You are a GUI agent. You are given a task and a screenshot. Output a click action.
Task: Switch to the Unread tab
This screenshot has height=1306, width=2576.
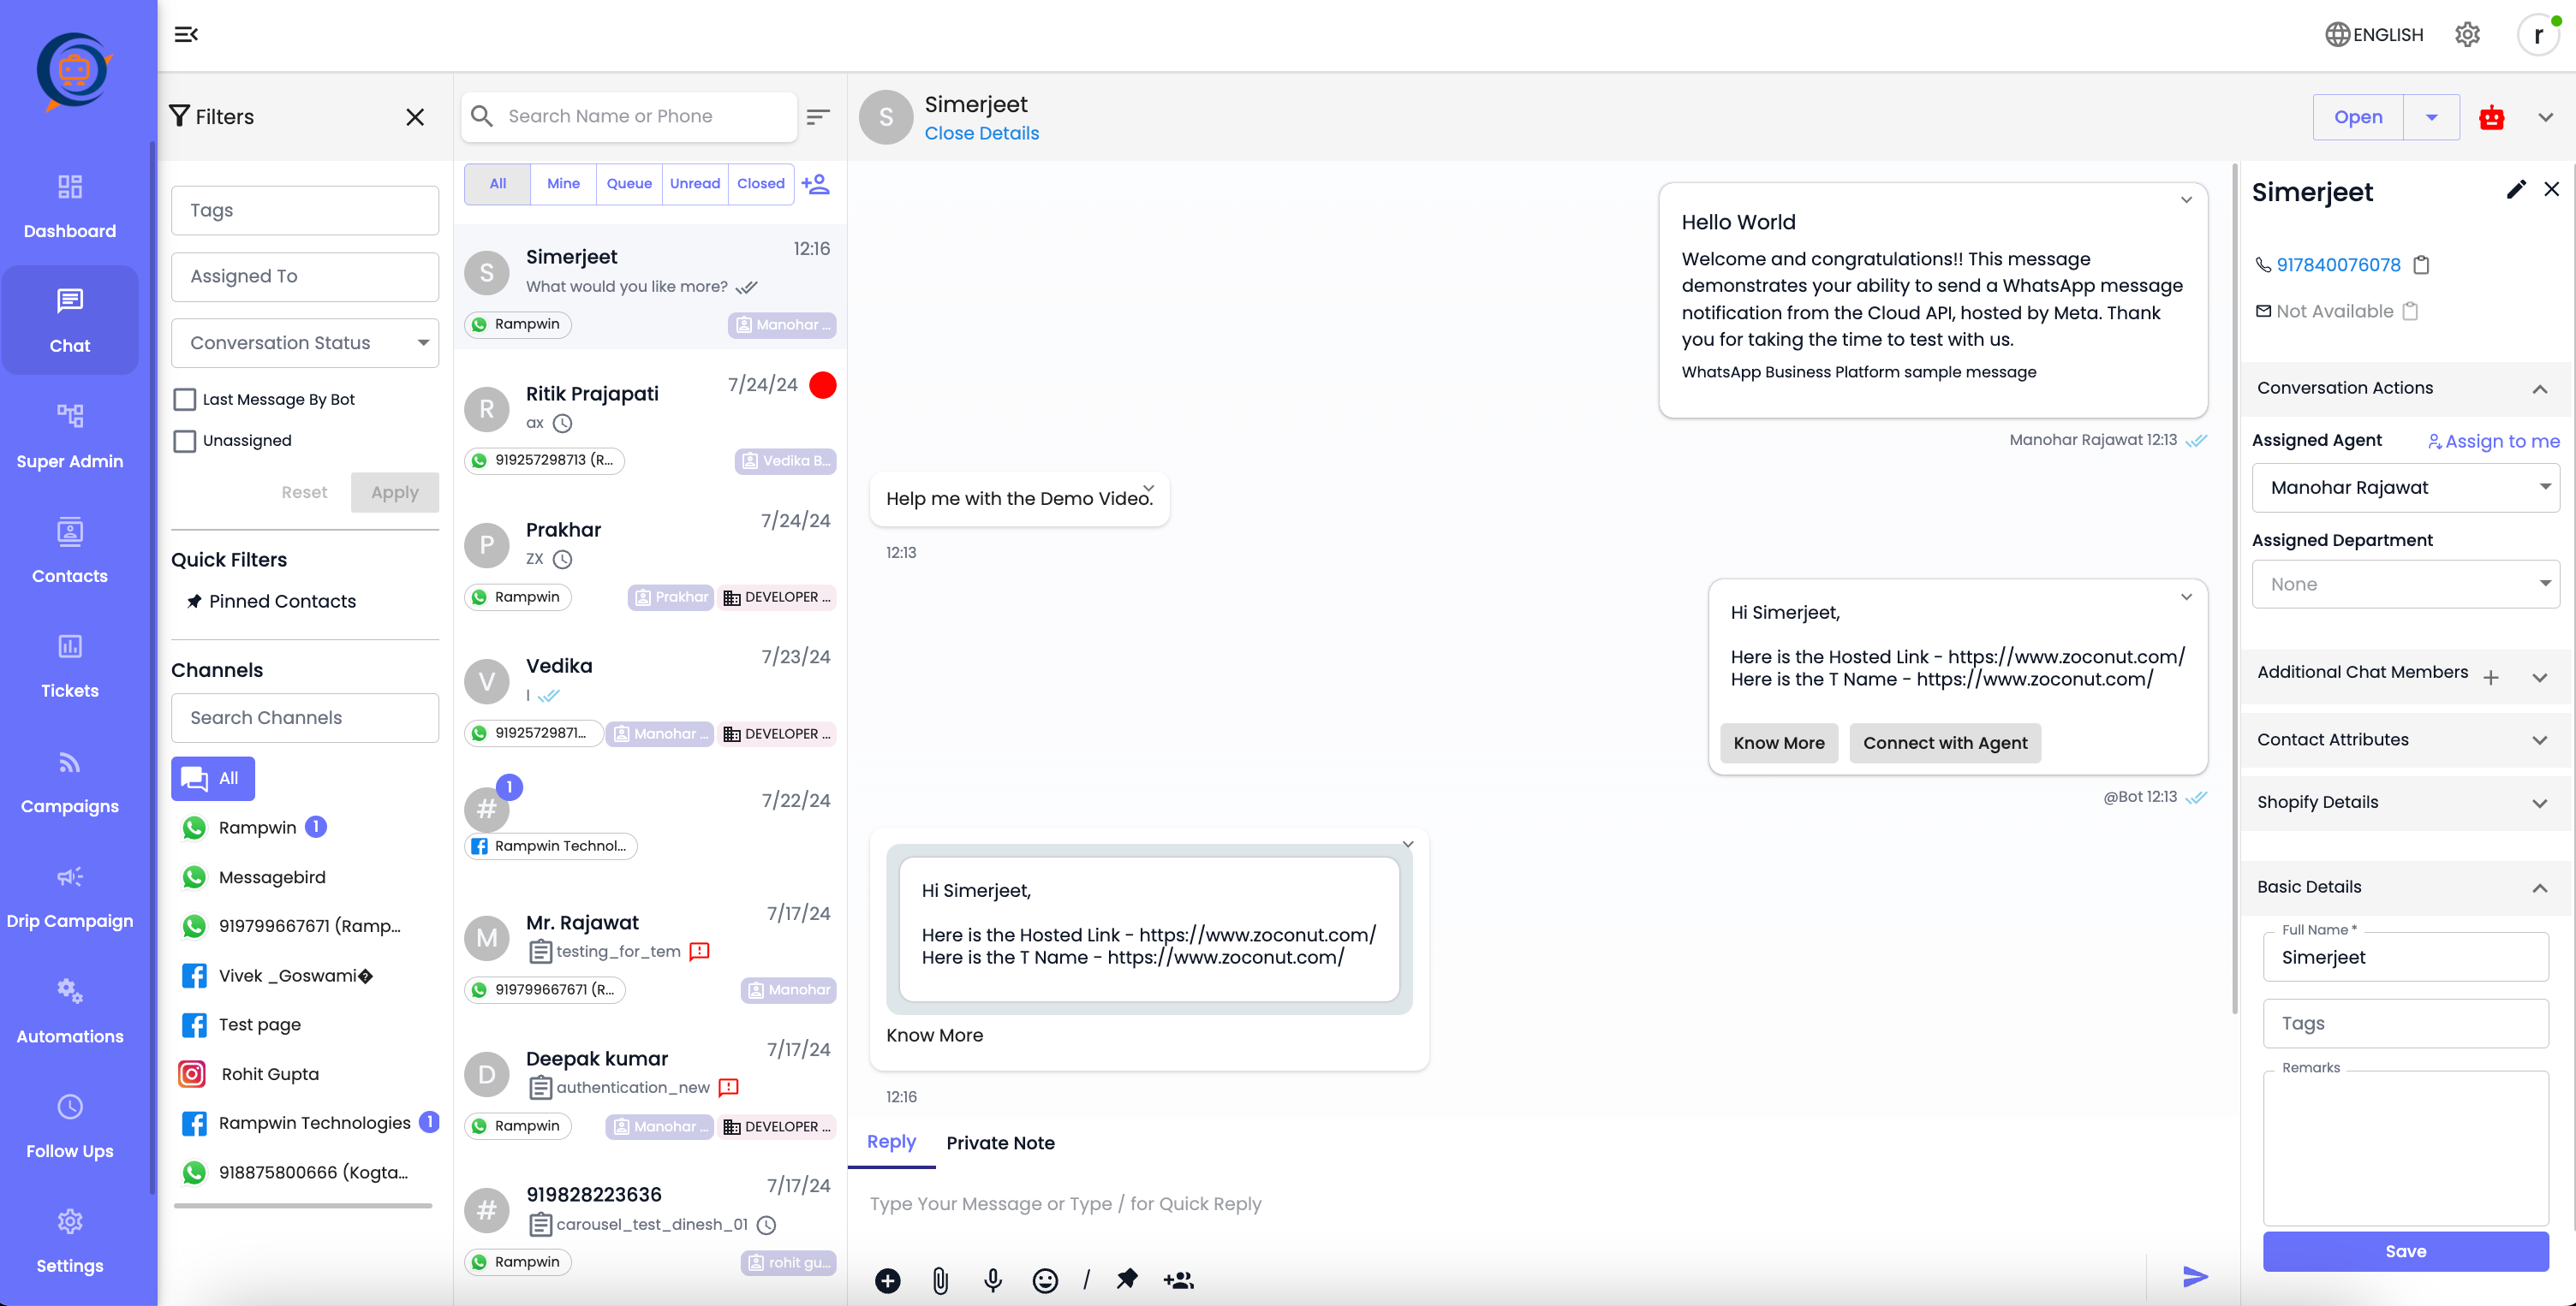694,184
